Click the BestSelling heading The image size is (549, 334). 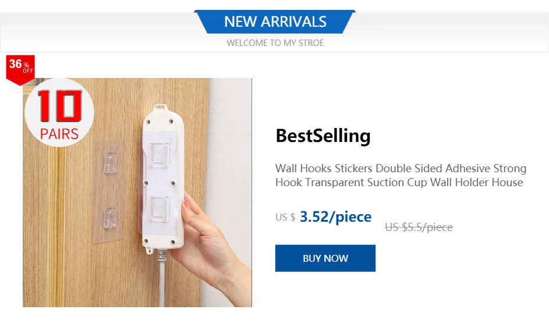click(323, 136)
